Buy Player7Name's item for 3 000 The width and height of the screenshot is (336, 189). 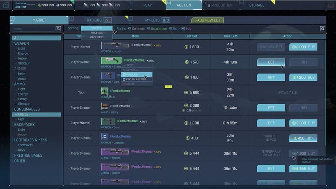tap(303, 123)
